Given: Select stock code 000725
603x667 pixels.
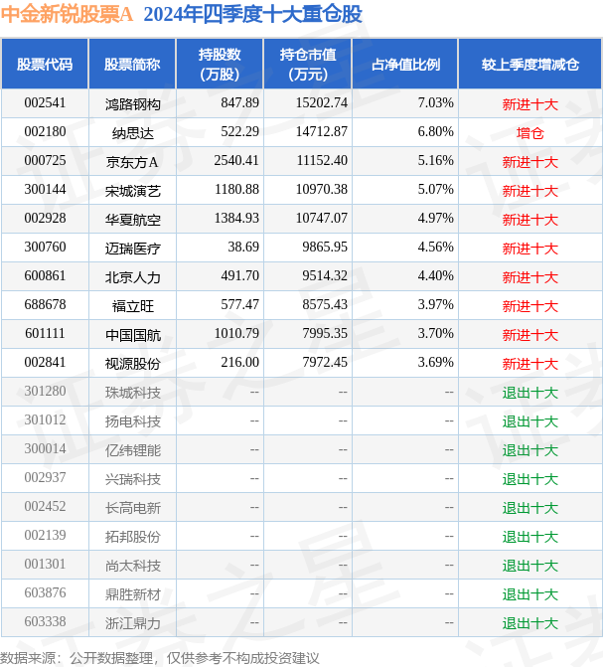Looking at the screenshot, I should pyautogui.click(x=45, y=161).
